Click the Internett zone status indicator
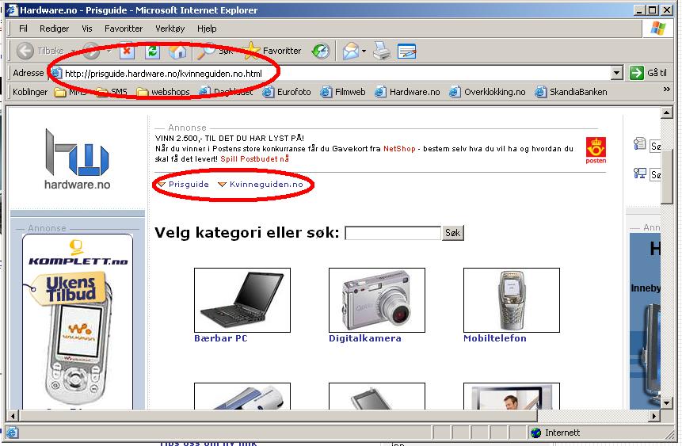The width and height of the screenshot is (682, 446). (556, 433)
